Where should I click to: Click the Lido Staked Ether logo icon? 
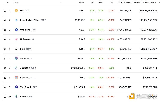(x=16, y=20)
